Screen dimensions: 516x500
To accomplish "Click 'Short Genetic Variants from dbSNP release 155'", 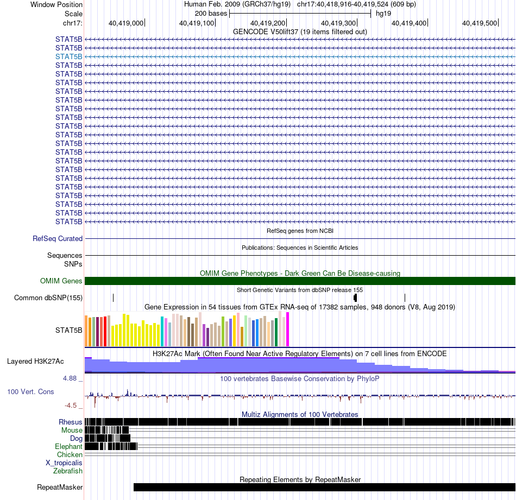I will (x=300, y=290).
